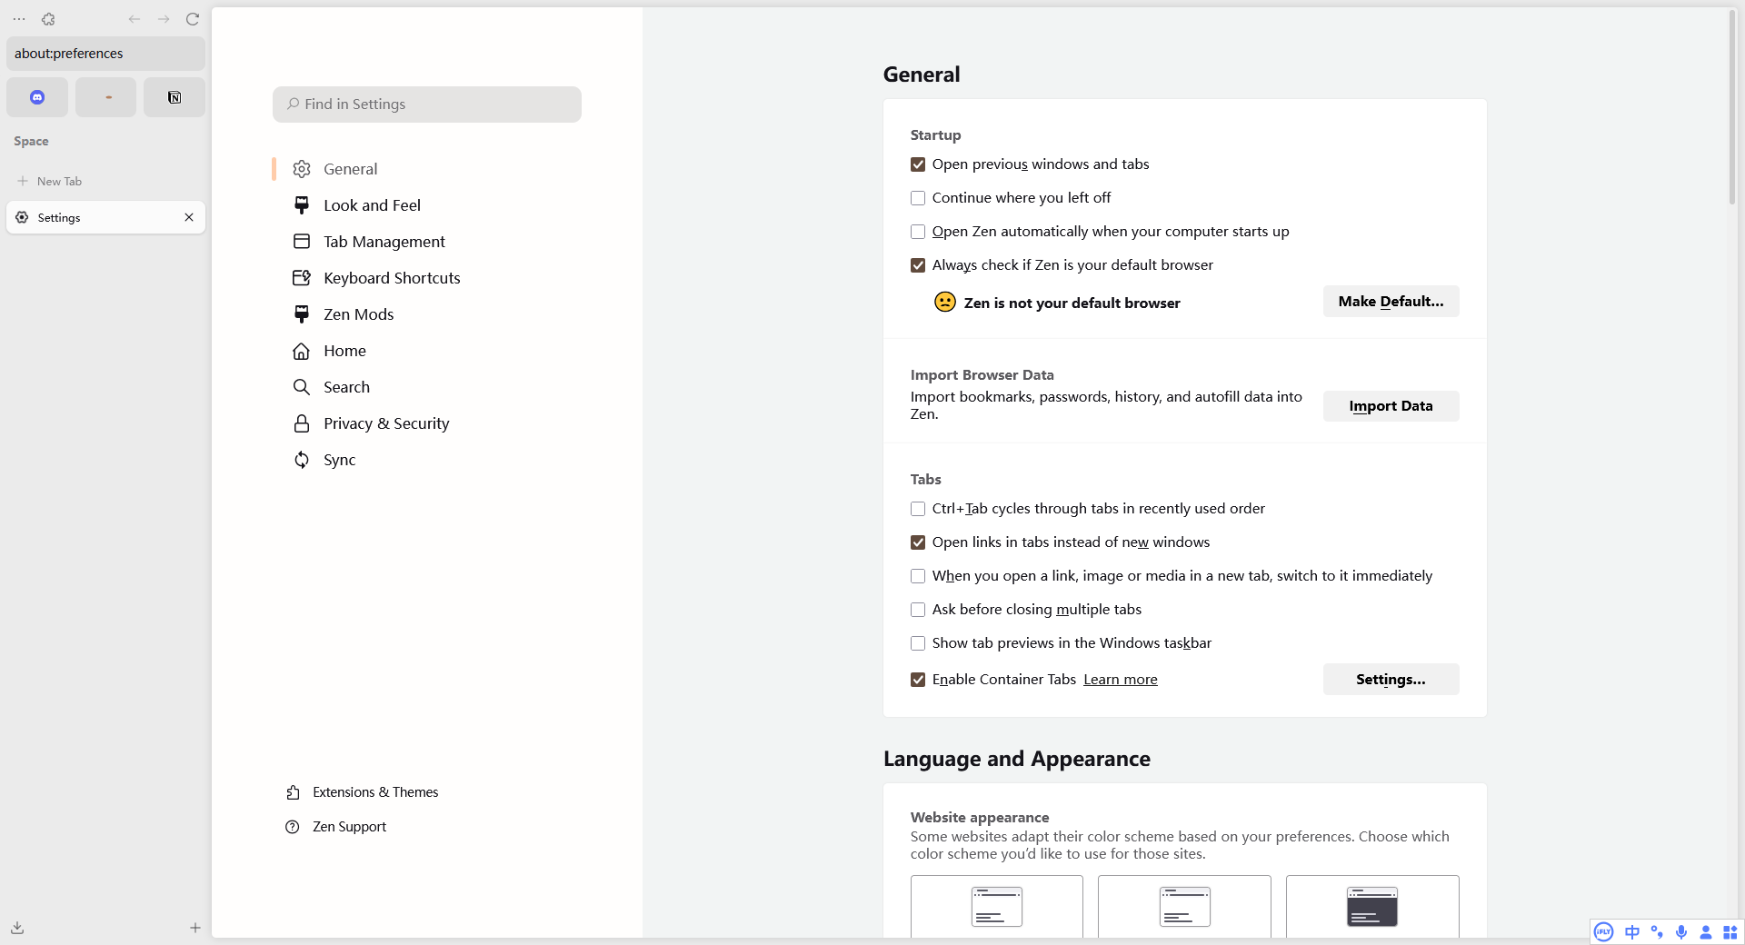Follow the Container Tabs Learn more link
This screenshot has height=945, width=1745.
[x=1120, y=680]
